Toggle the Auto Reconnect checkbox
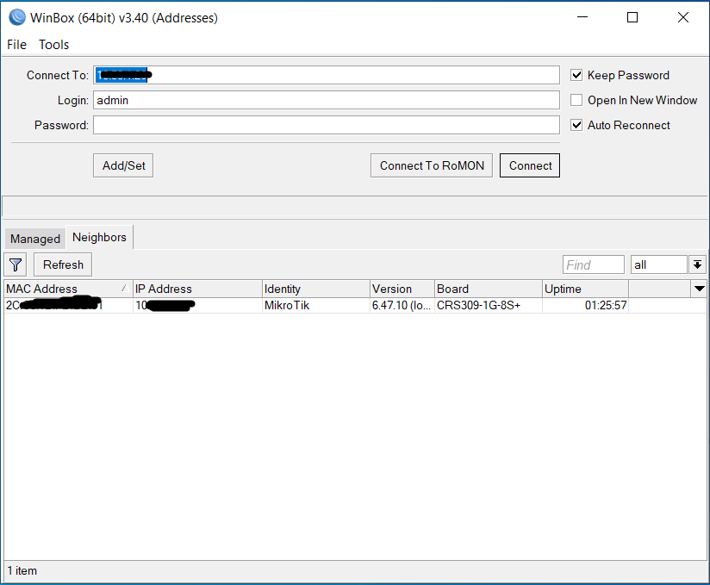The image size is (710, 585). point(576,125)
